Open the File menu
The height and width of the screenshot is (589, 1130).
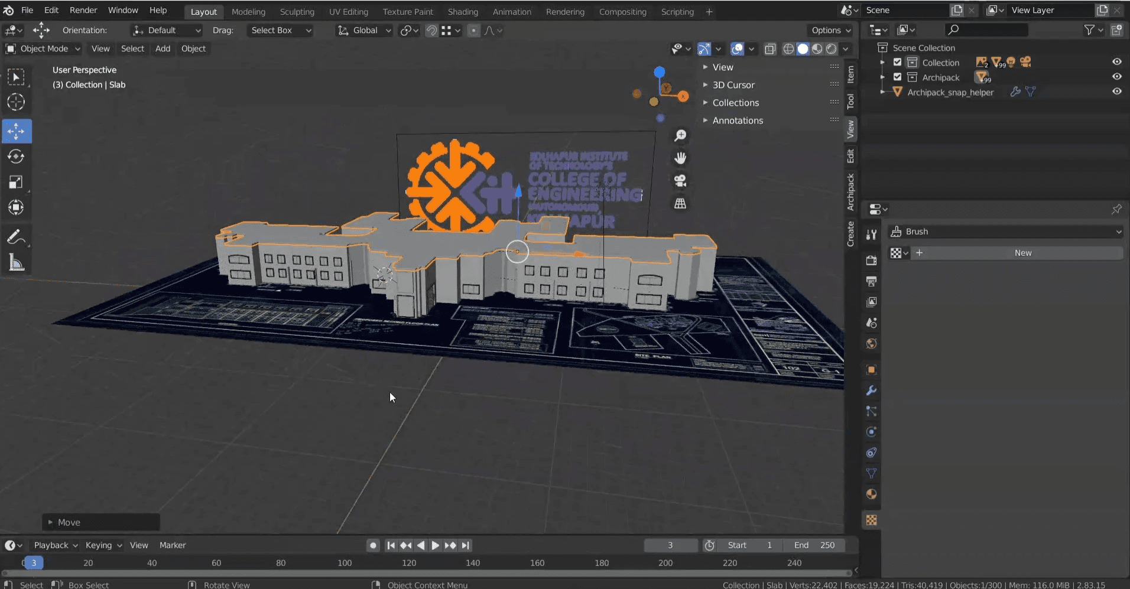coord(27,10)
